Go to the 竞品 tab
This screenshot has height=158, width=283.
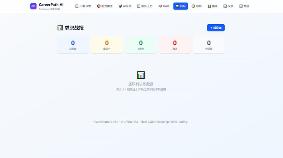(x=244, y=6)
